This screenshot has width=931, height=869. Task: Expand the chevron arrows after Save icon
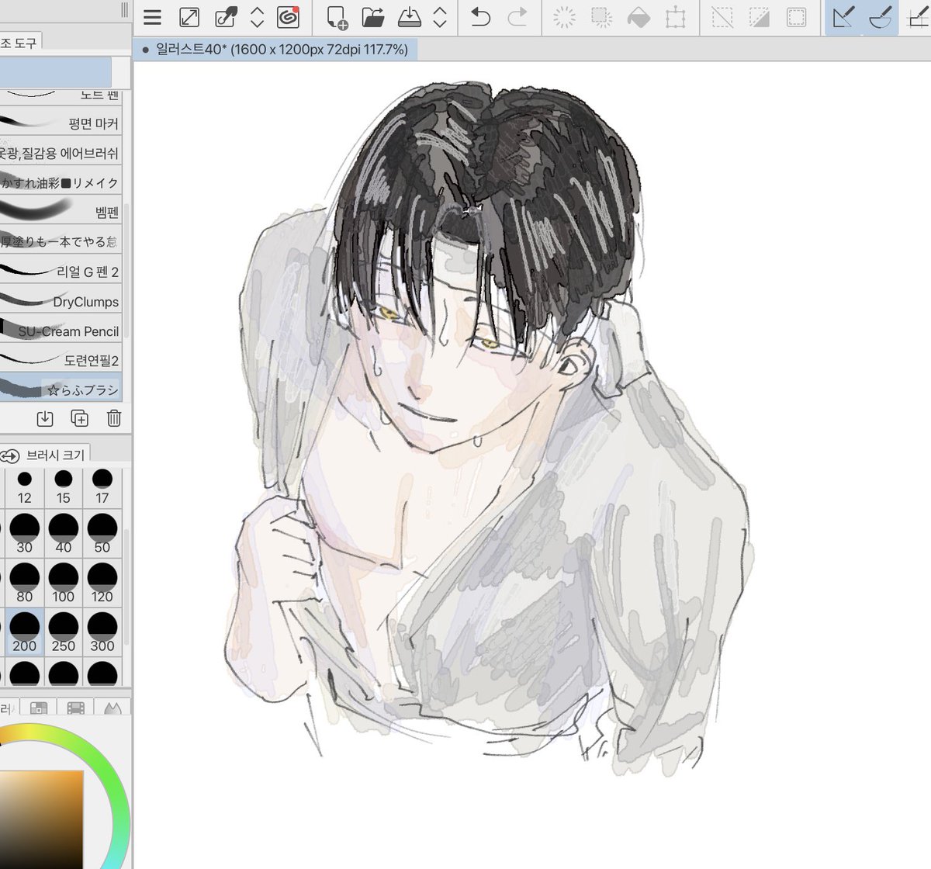440,17
